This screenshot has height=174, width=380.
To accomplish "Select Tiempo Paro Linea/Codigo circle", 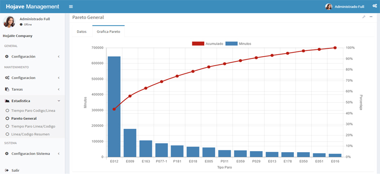I will [7, 126].
